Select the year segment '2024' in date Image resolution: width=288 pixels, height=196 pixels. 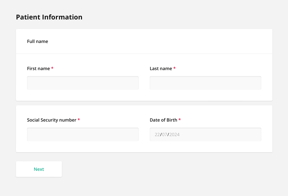click(174, 135)
